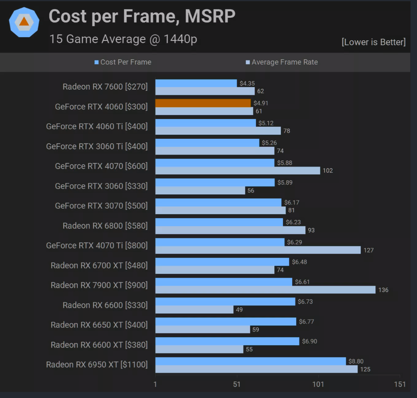
Task: Click the "Cost per Frame, MSRP" chart title
Action: (x=142, y=17)
